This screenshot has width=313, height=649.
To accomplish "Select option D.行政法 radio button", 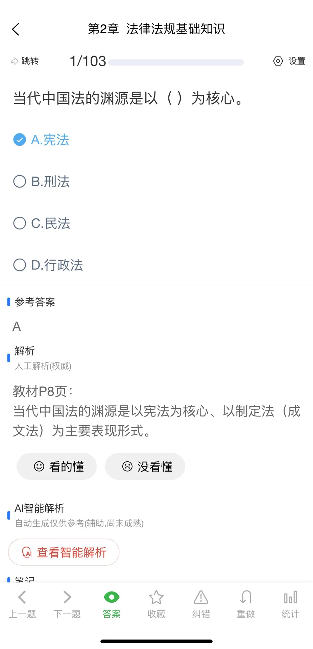I will click(x=20, y=265).
